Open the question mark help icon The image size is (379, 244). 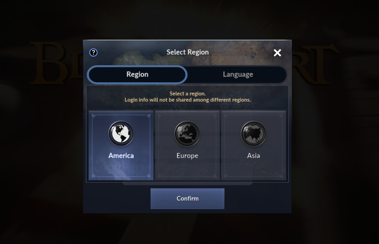[93, 53]
